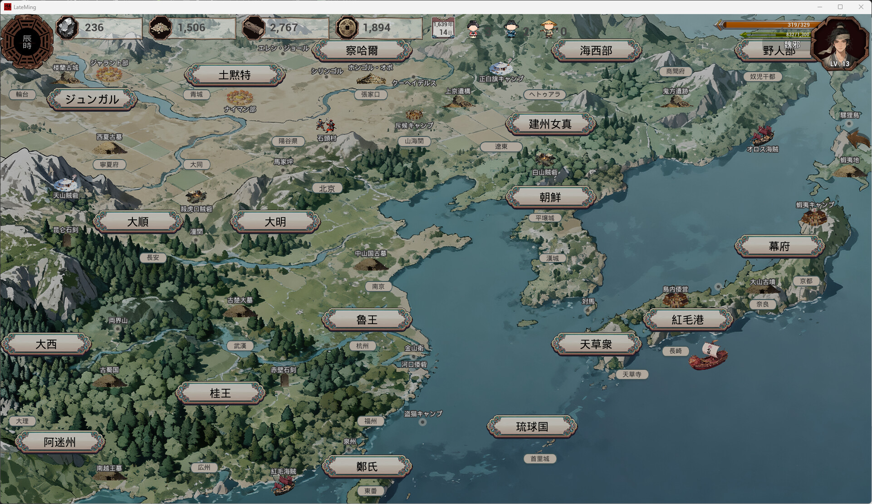Click the brown back arrow near 驛狸島
The width and height of the screenshot is (872, 504).
pyautogui.click(x=858, y=138)
